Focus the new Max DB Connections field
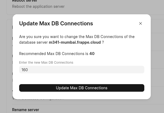Viewport: 164px width, 113px height. coord(81,70)
